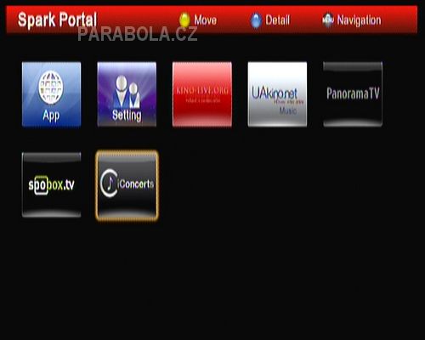Launch the red KINO-LIVE.ORG tile
The image size is (425, 340).
[202, 94]
